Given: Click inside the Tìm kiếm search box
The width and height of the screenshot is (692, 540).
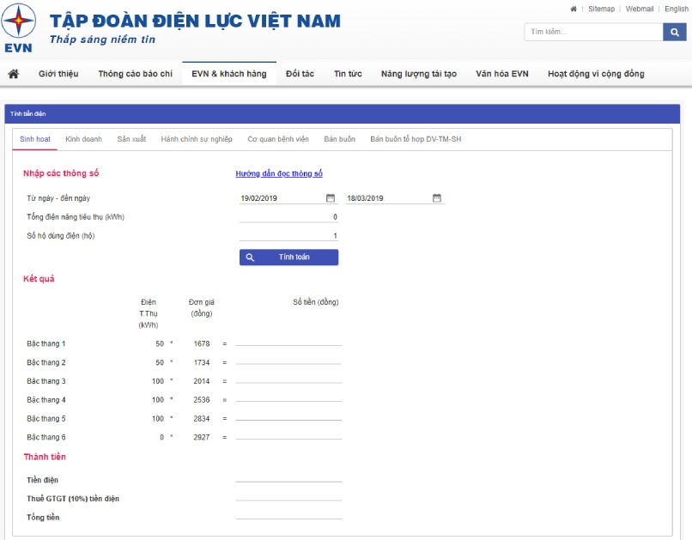Looking at the screenshot, I should (x=592, y=31).
